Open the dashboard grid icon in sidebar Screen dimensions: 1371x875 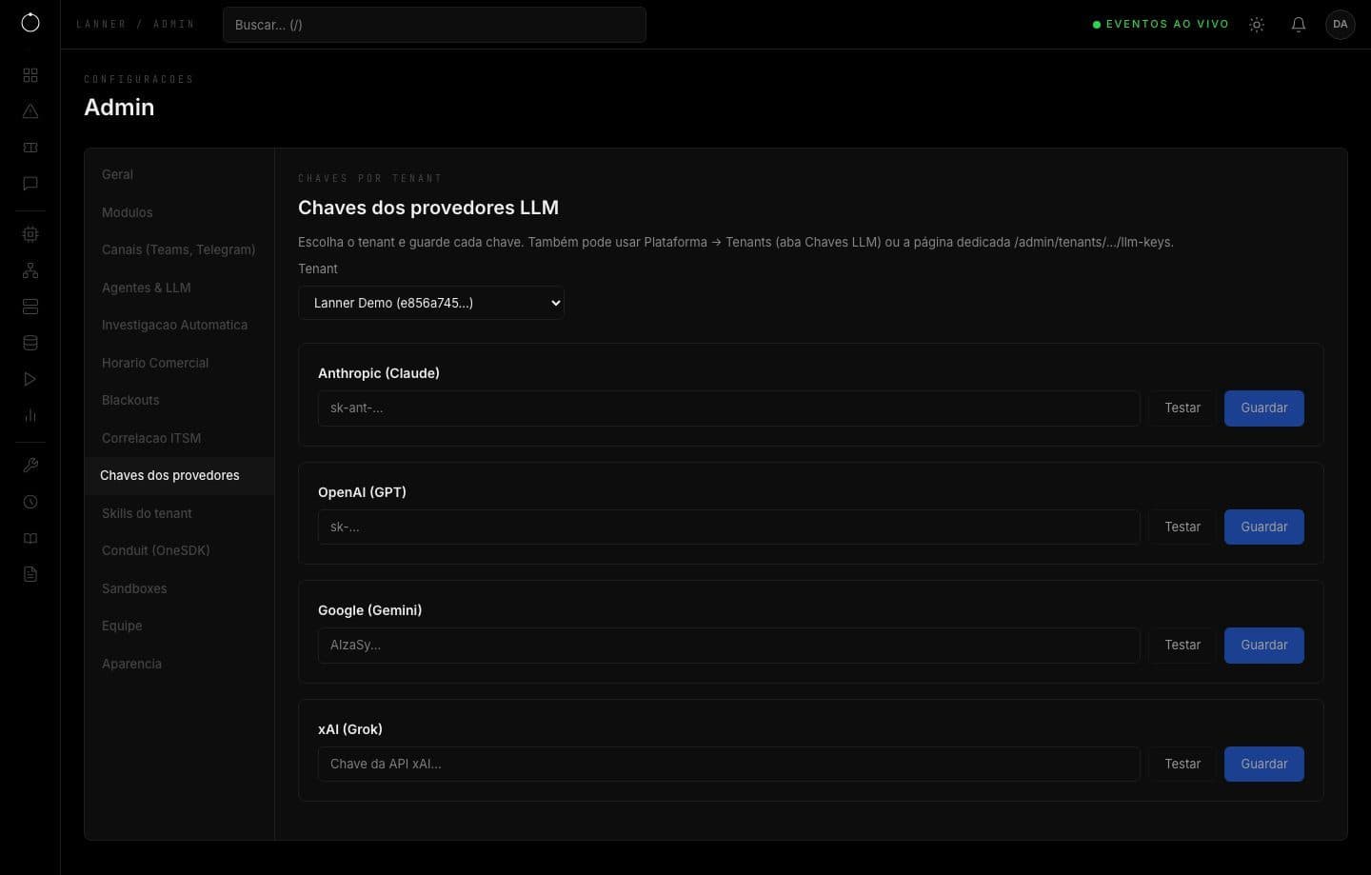[30, 75]
